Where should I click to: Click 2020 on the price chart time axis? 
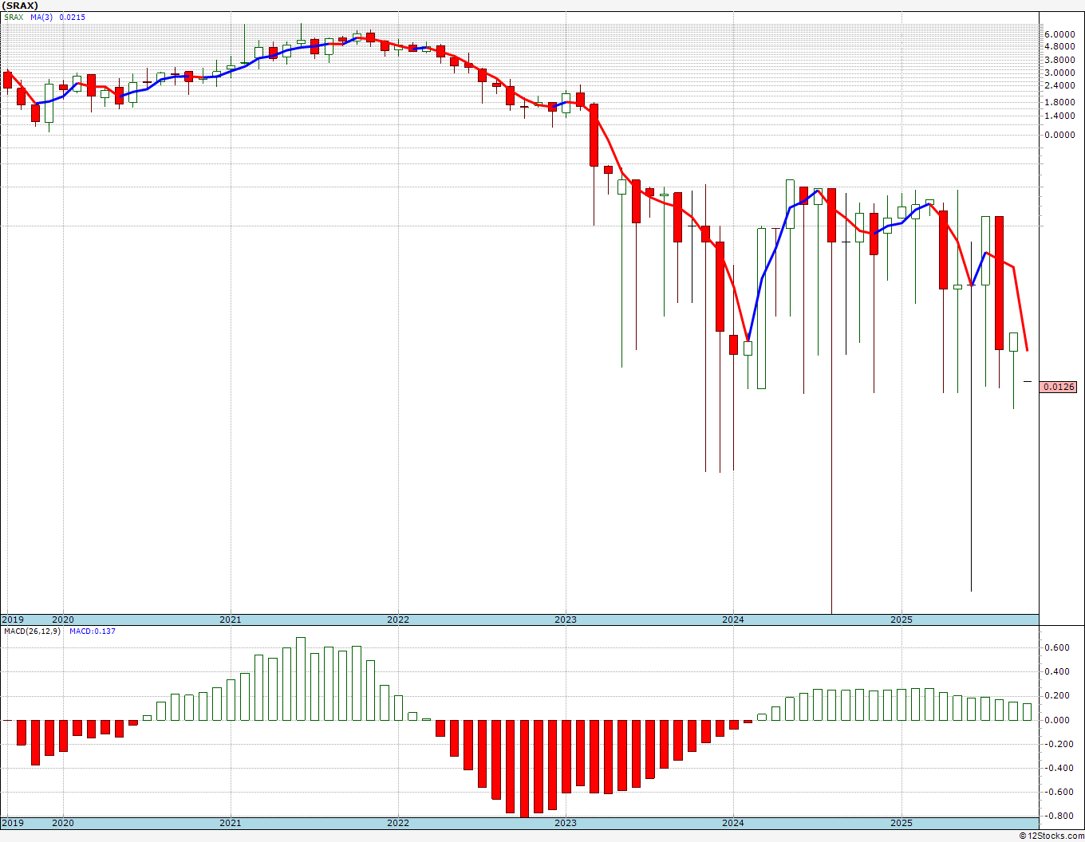[x=62, y=620]
